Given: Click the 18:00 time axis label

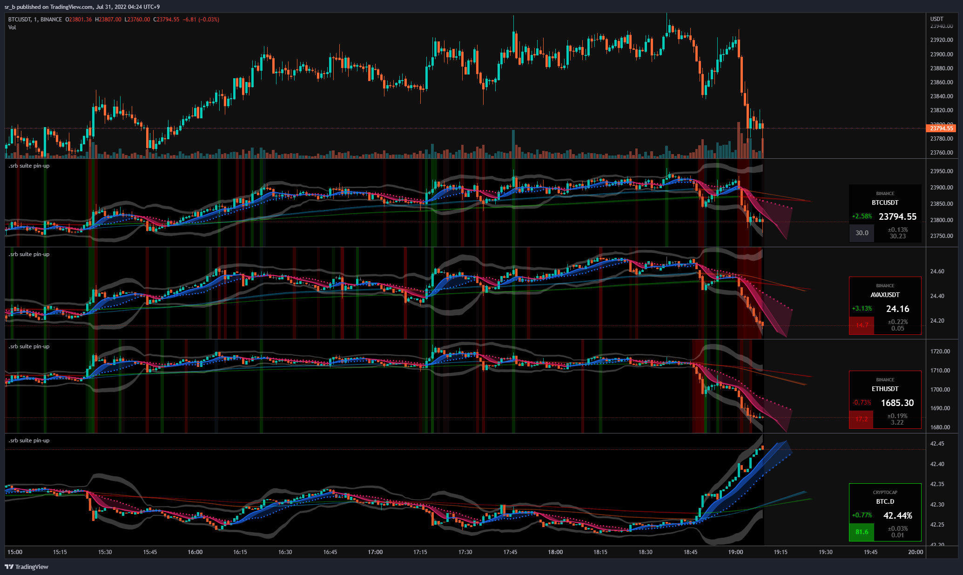Looking at the screenshot, I should [555, 552].
